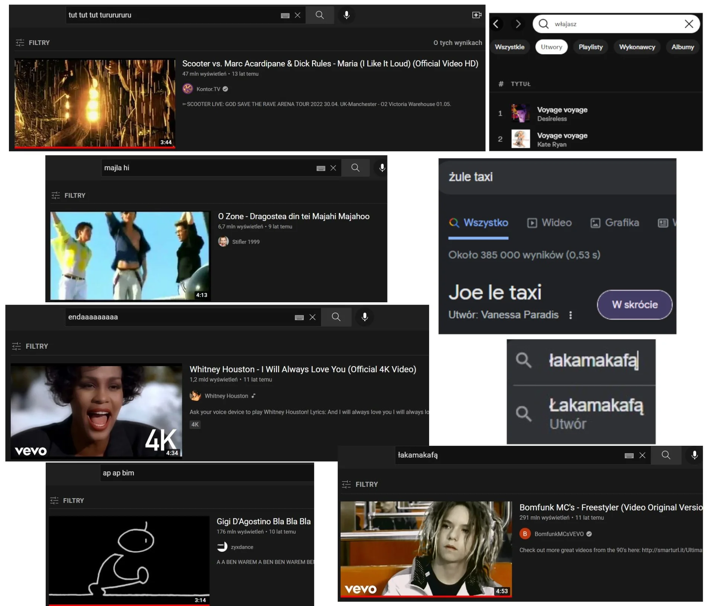Open 'O tych wynikach' link

457,43
